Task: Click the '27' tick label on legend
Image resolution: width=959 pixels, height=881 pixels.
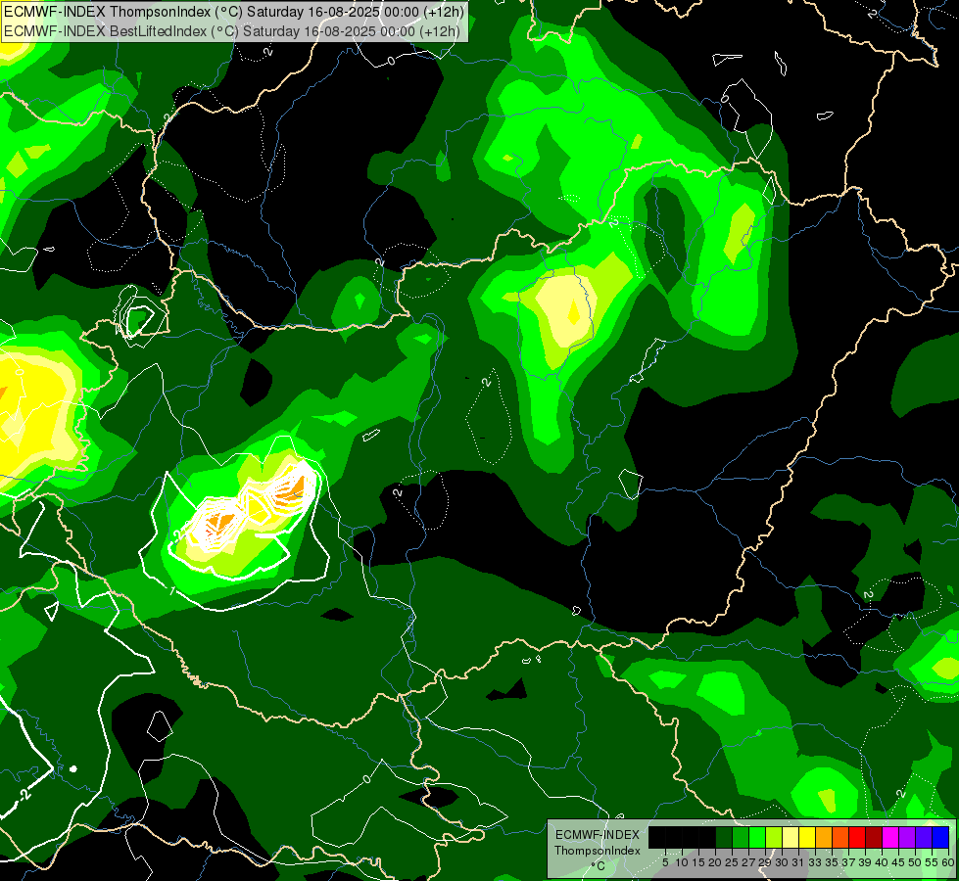Action: [x=748, y=862]
